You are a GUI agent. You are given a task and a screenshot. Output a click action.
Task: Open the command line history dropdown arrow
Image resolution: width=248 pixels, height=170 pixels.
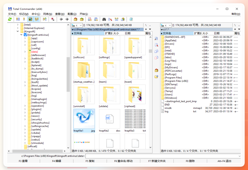(239, 156)
